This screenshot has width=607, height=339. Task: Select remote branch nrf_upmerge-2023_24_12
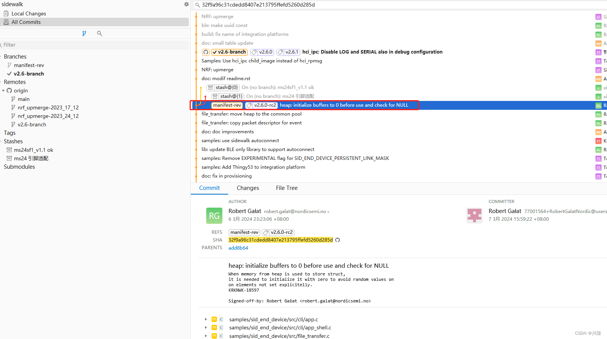pyautogui.click(x=48, y=116)
